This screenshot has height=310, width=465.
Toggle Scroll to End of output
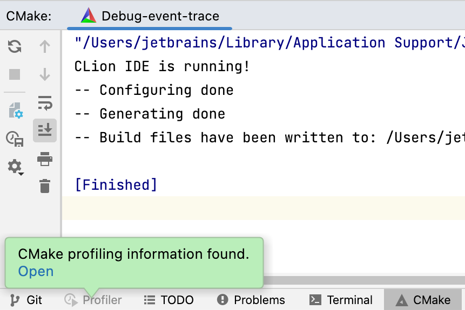tap(45, 130)
